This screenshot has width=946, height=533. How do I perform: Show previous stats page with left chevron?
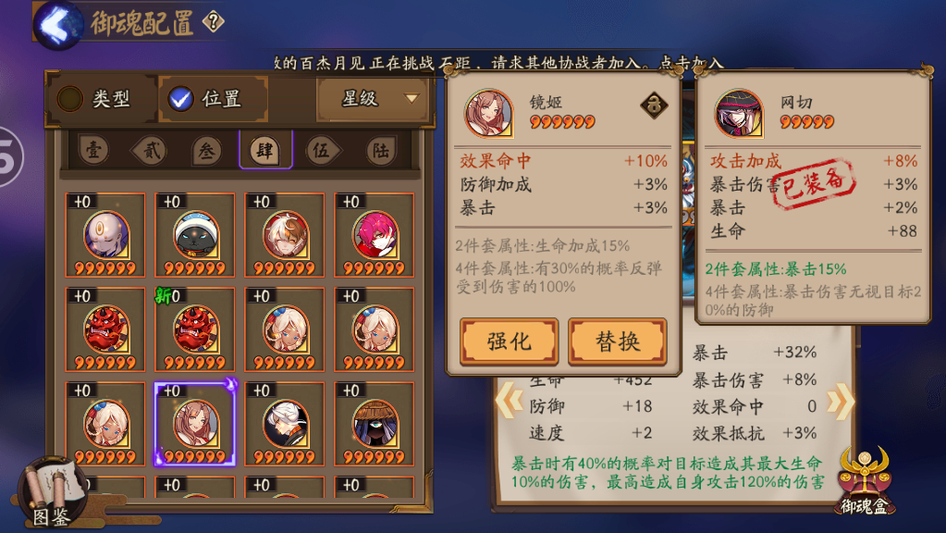coord(508,402)
